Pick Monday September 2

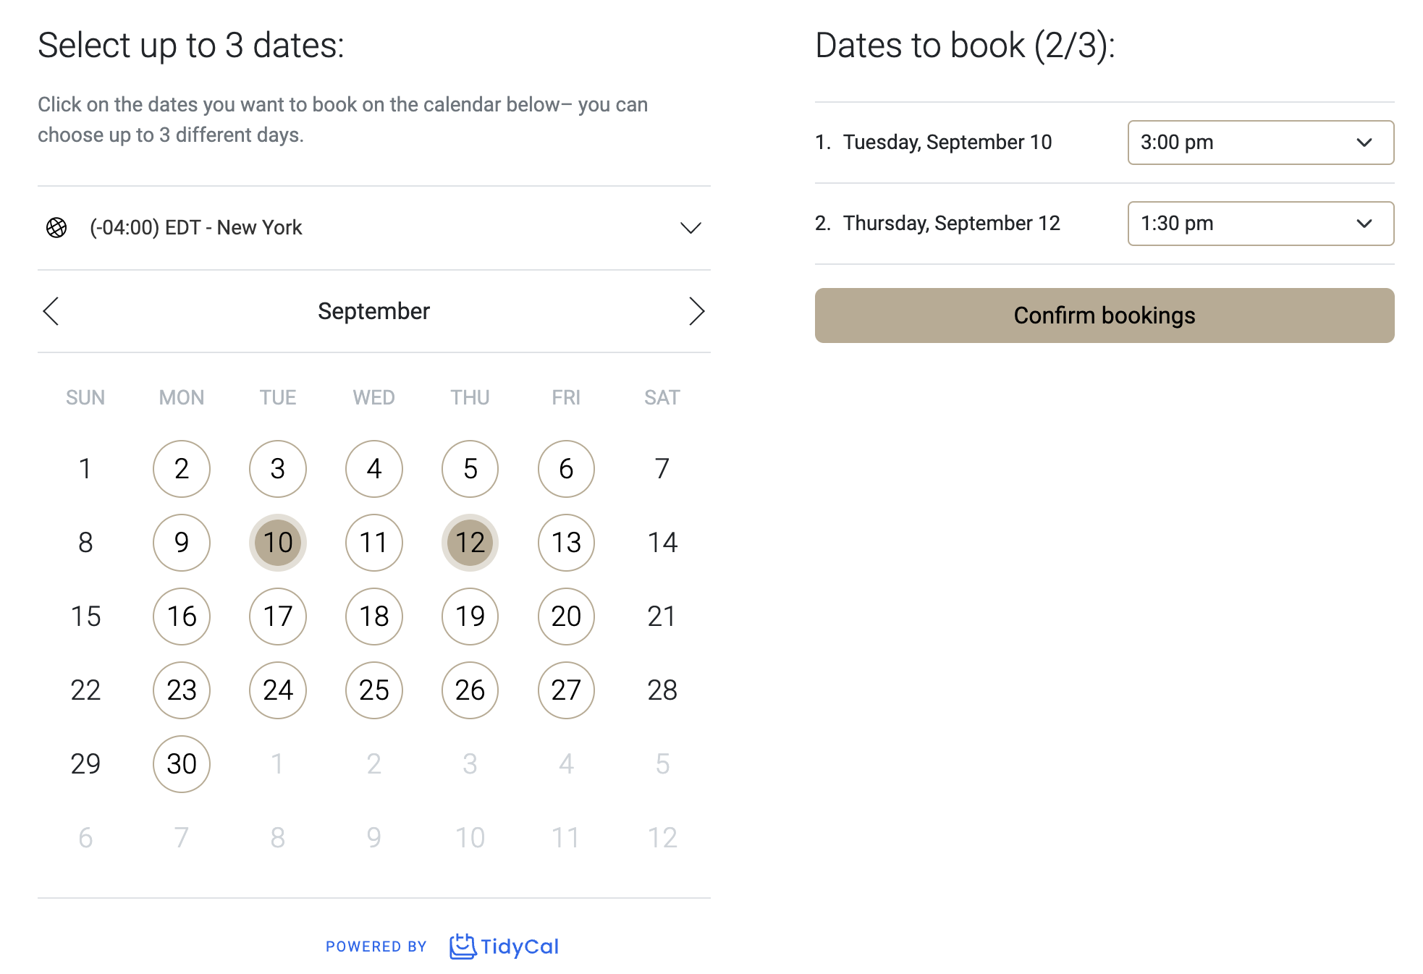point(182,469)
